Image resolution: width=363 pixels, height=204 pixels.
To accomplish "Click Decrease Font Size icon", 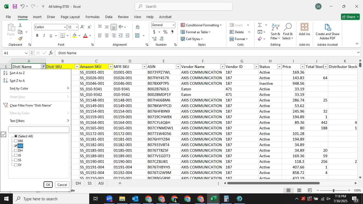I will pyautogui.click(x=90, y=27).
